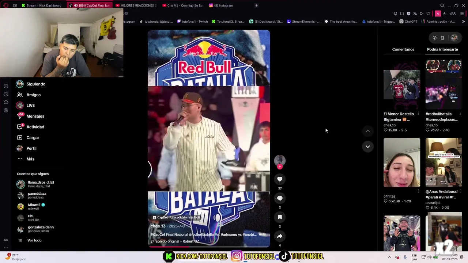Show hidden tray icons chevron on taskbar
468x263 pixels.
(x=389, y=257)
